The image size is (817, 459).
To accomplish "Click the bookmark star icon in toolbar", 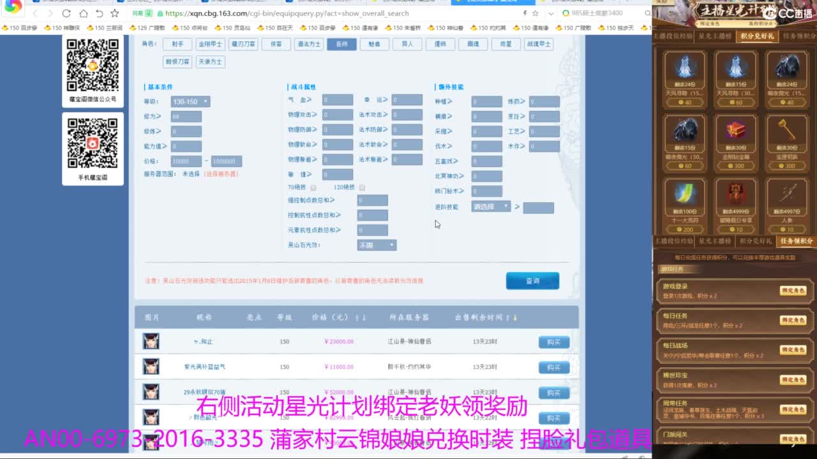I will coord(115,13).
